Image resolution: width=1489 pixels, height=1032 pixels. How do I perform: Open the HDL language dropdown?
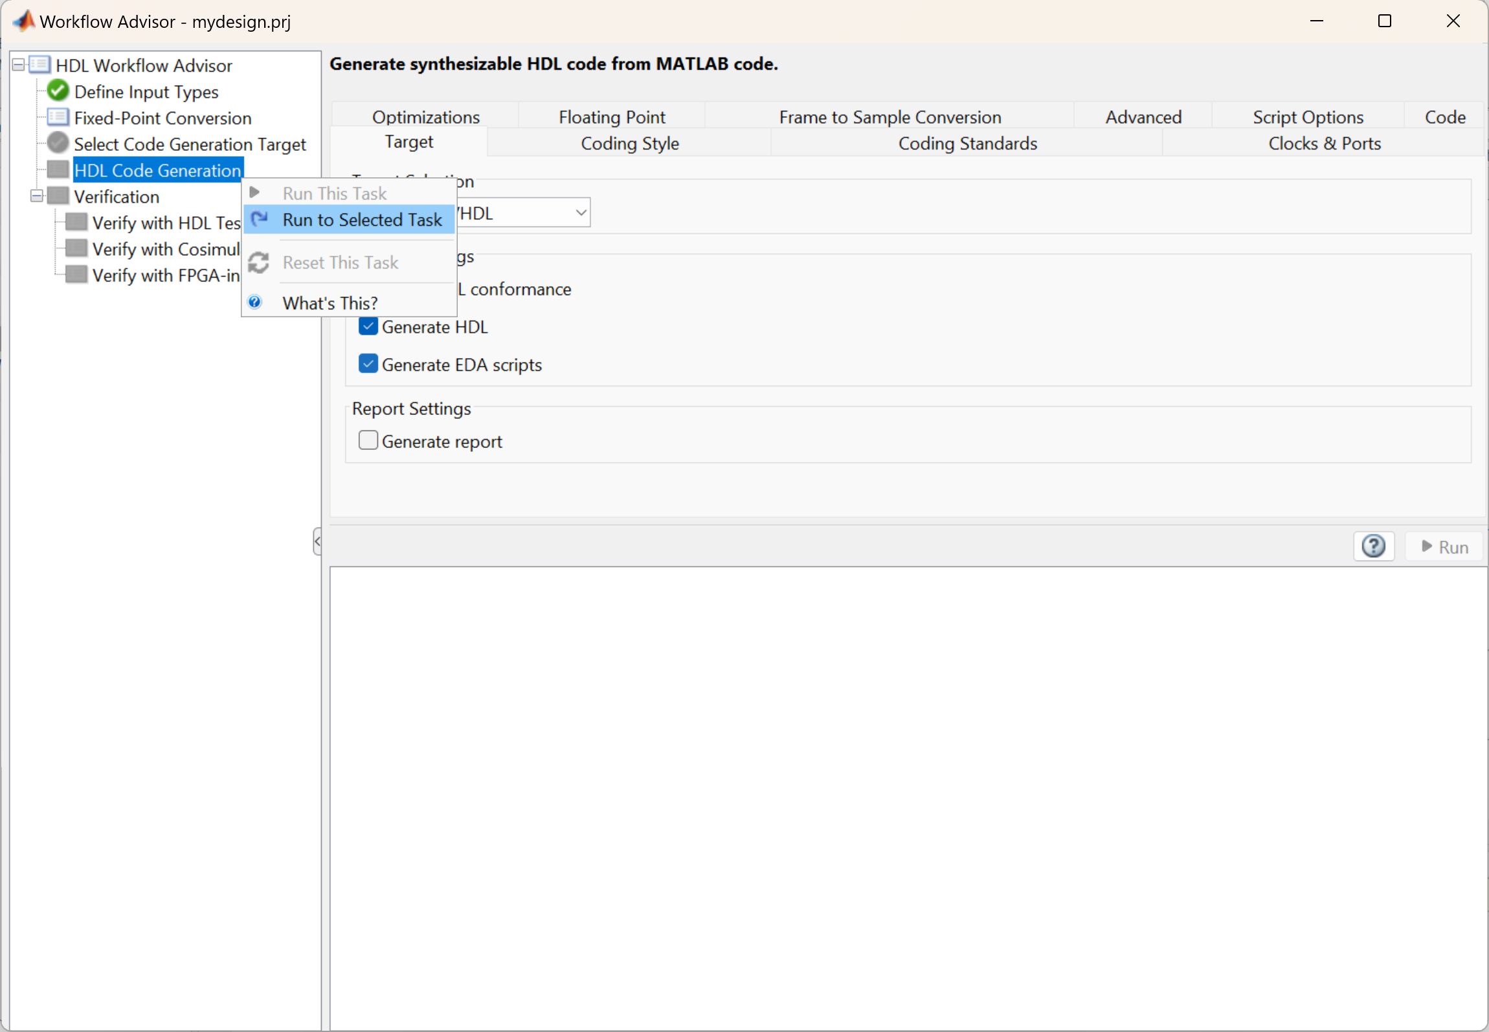(581, 213)
